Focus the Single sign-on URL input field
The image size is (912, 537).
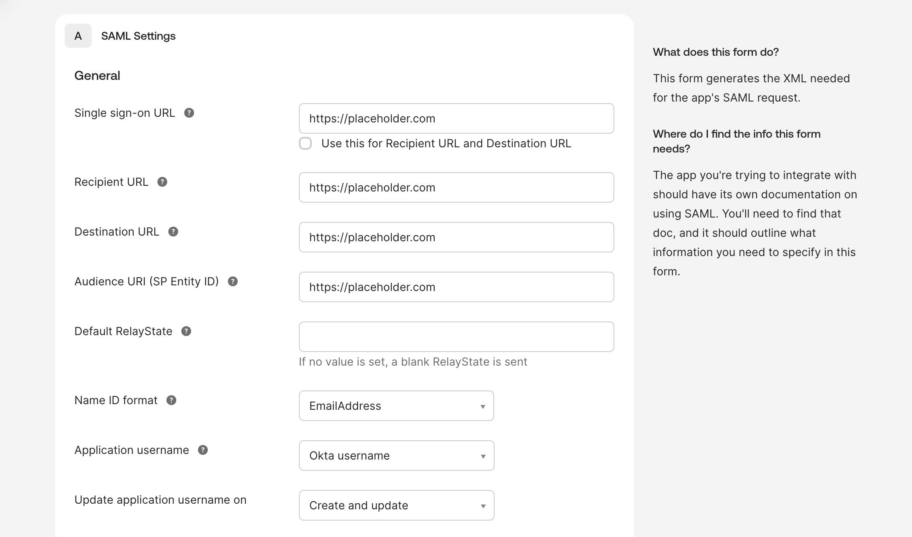click(x=456, y=118)
